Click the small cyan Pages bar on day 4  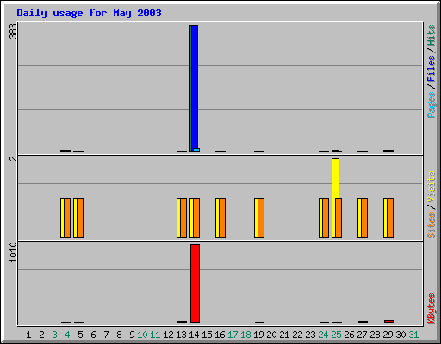point(67,150)
